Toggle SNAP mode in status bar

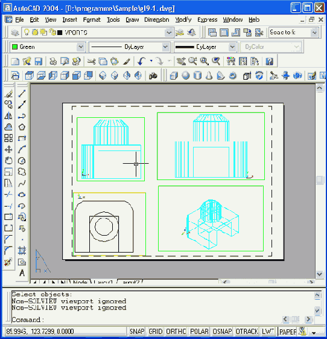tap(137, 331)
